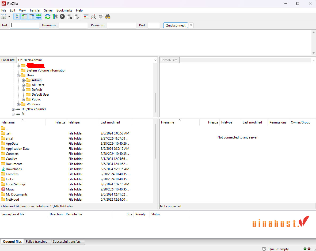Select the AppData folder row
This screenshot has width=316, height=251.
point(77,144)
